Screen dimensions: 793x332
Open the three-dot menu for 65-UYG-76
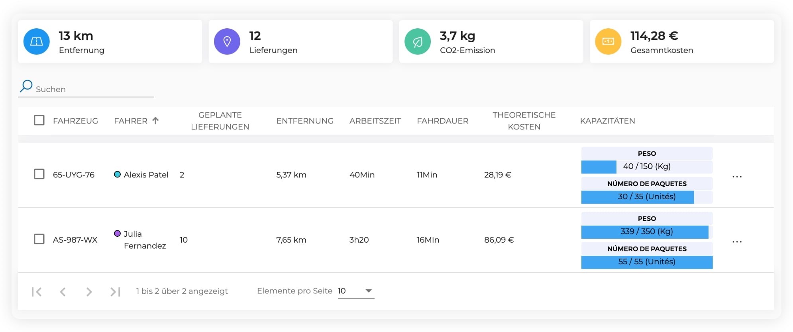click(737, 177)
